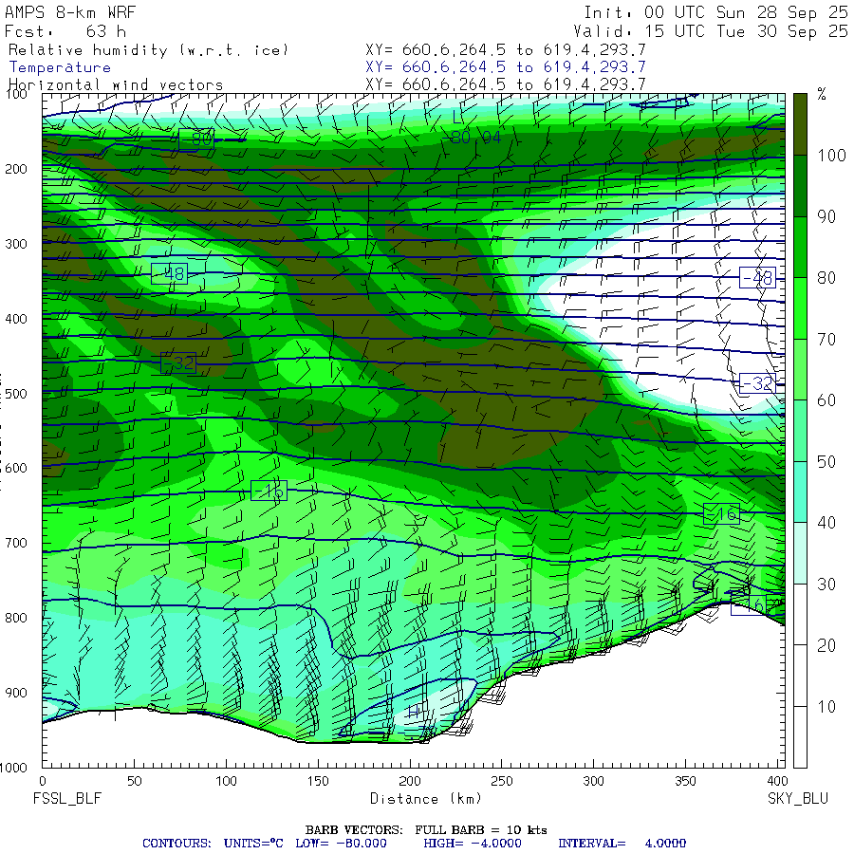The image size is (854, 854).
Task: Click the blue XY coordinates line beside Temperature
Action: point(506,67)
